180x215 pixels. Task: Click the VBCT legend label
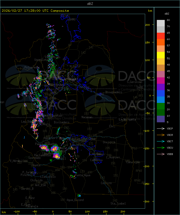[170, 141]
